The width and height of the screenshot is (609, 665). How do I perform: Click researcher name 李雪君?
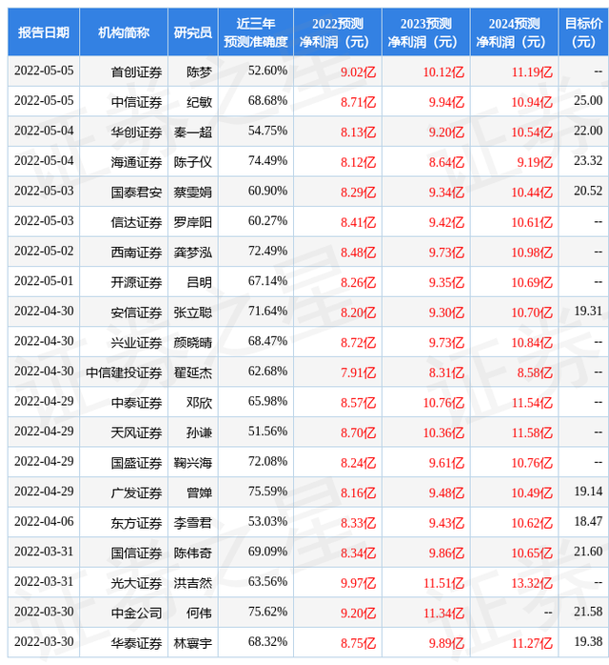click(x=193, y=523)
